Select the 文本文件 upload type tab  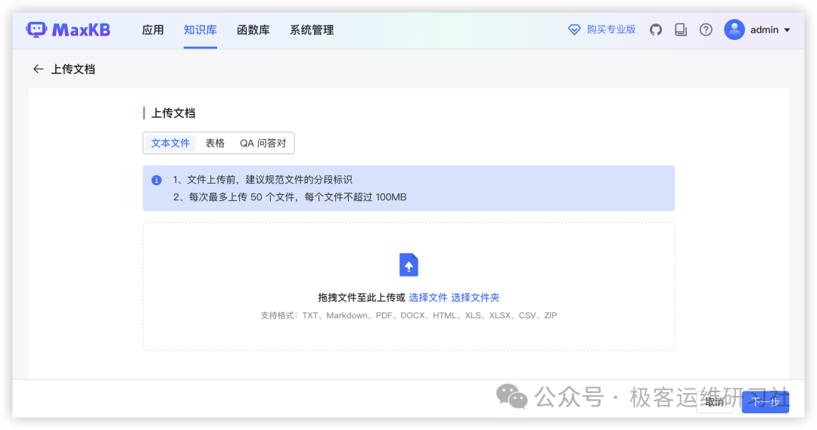tap(170, 143)
